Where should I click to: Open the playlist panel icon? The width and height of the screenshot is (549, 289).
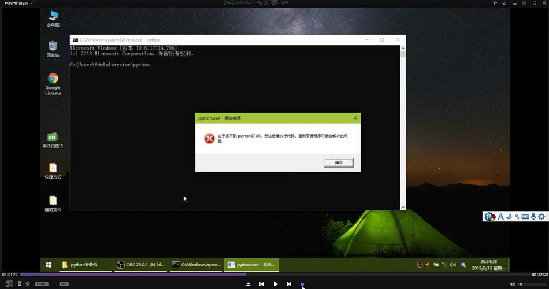(x=19, y=284)
